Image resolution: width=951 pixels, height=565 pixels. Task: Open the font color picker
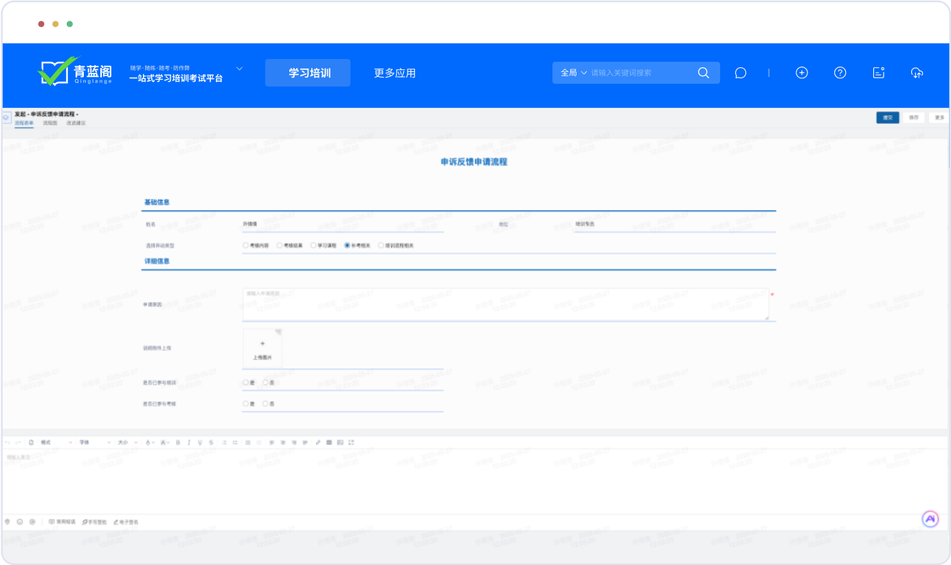pos(150,443)
